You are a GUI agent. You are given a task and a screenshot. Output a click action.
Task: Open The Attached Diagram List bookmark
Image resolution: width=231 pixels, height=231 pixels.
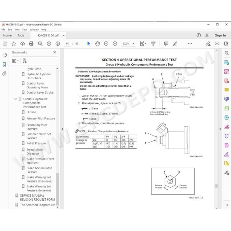[38, 205]
